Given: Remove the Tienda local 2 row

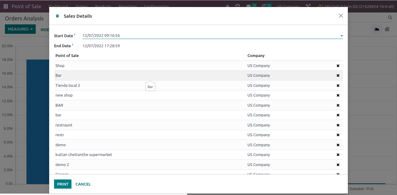Looking at the screenshot, I should 338,86.
